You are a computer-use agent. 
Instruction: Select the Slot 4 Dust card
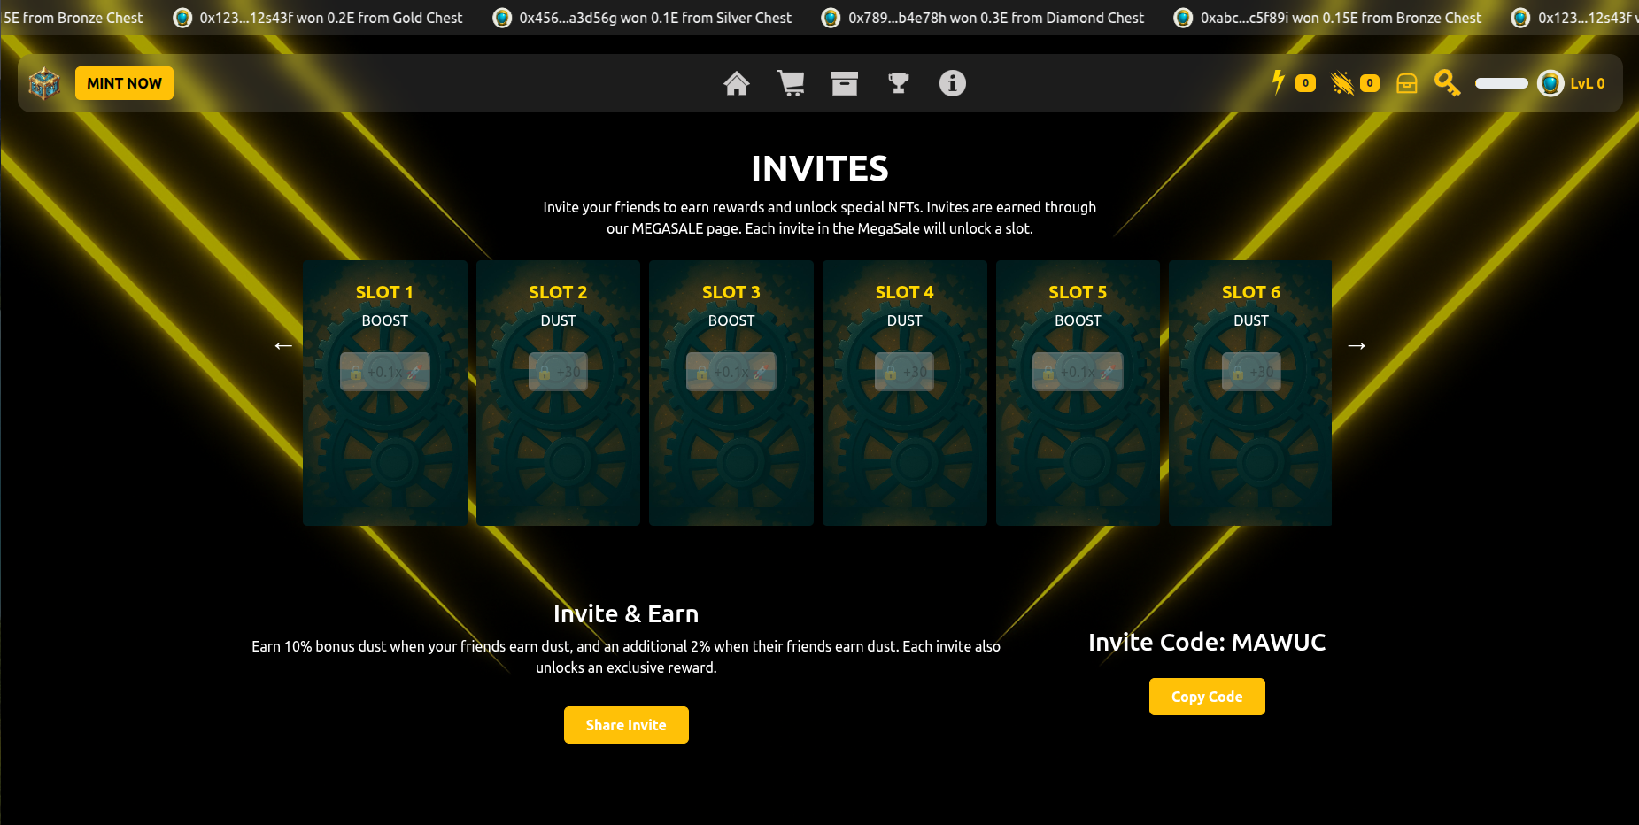coord(904,393)
